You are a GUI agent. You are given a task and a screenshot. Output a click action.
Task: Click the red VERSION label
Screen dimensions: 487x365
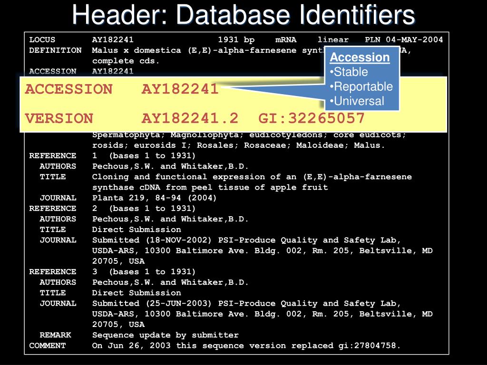(x=59, y=118)
